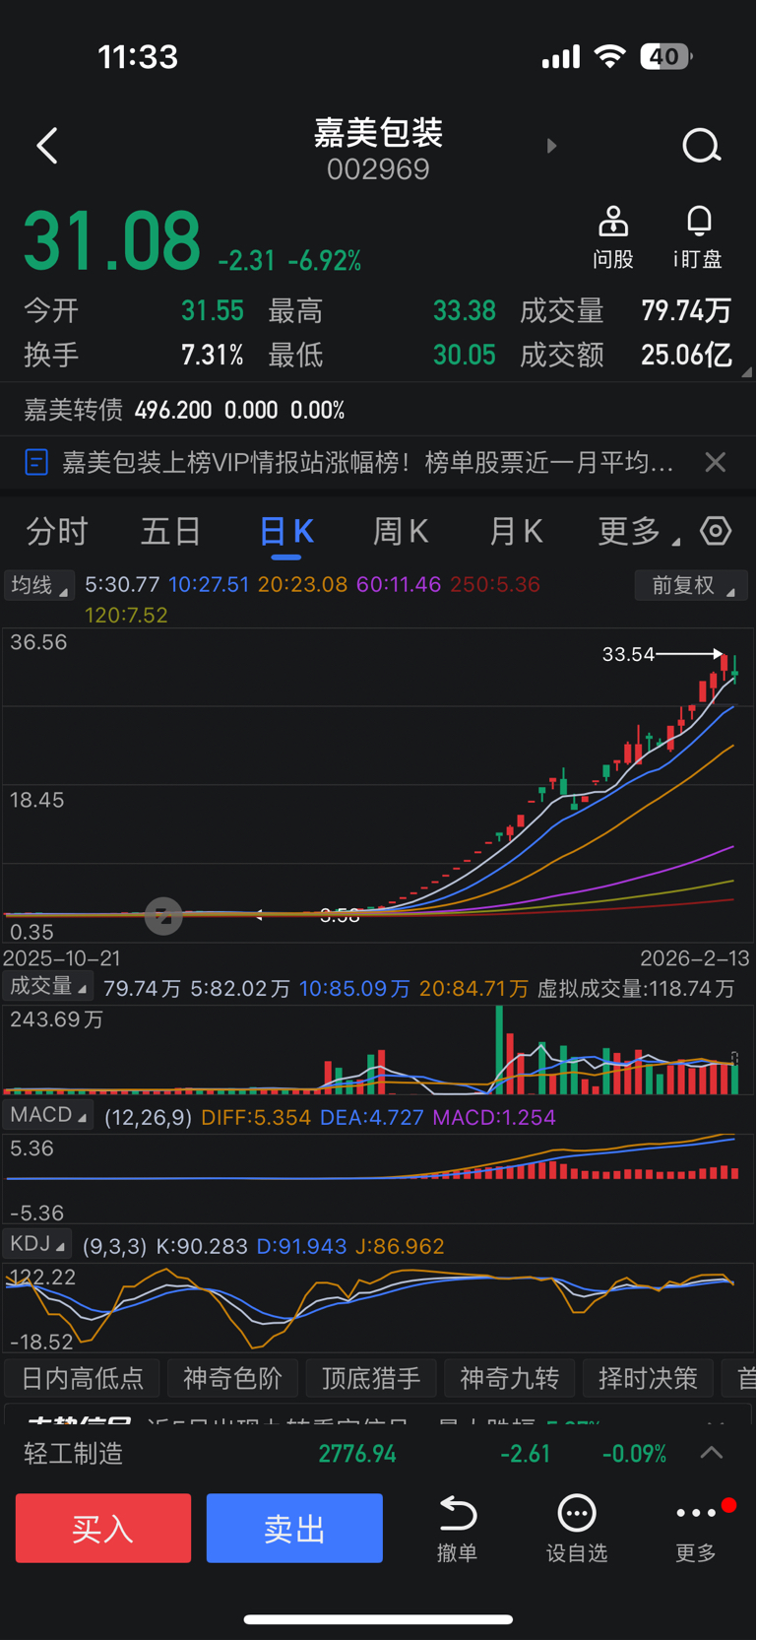Tap the tallest green volume bar
Viewport: 757px width, 1640px height.
pyautogui.click(x=500, y=1049)
